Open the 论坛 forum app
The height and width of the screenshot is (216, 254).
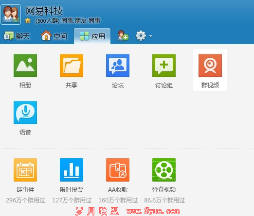point(118,66)
